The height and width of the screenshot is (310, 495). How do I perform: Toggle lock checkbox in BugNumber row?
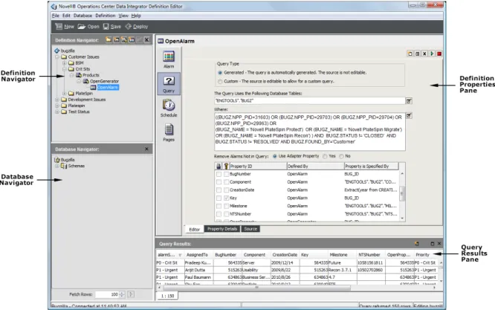click(219, 174)
